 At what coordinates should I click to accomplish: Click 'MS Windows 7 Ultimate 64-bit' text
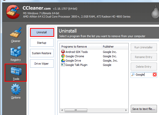pyautogui.click(x=41, y=13)
